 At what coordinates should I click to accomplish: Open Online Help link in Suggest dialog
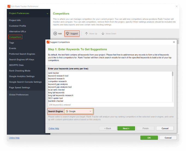(x=54, y=128)
